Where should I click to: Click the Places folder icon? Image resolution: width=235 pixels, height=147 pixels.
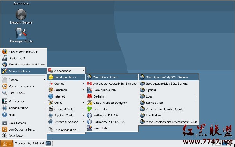tap(4, 80)
